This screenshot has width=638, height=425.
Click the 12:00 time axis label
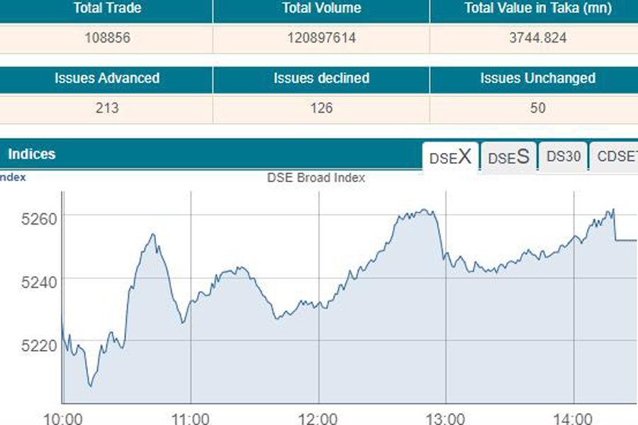(x=318, y=417)
